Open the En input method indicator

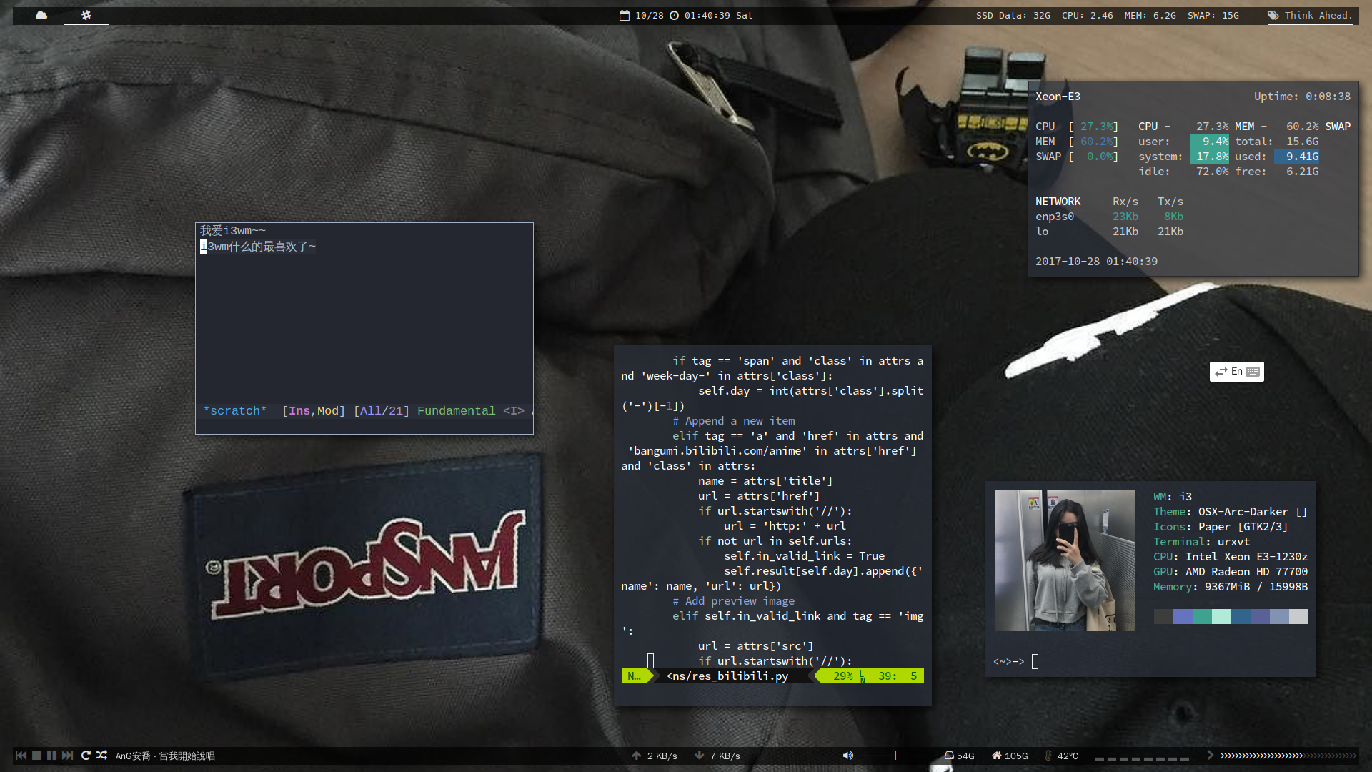[1236, 372]
